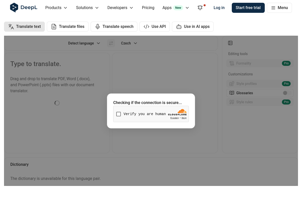This screenshot has width=302, height=201.
Task: Click the DeepL logo
Action: coord(24,8)
